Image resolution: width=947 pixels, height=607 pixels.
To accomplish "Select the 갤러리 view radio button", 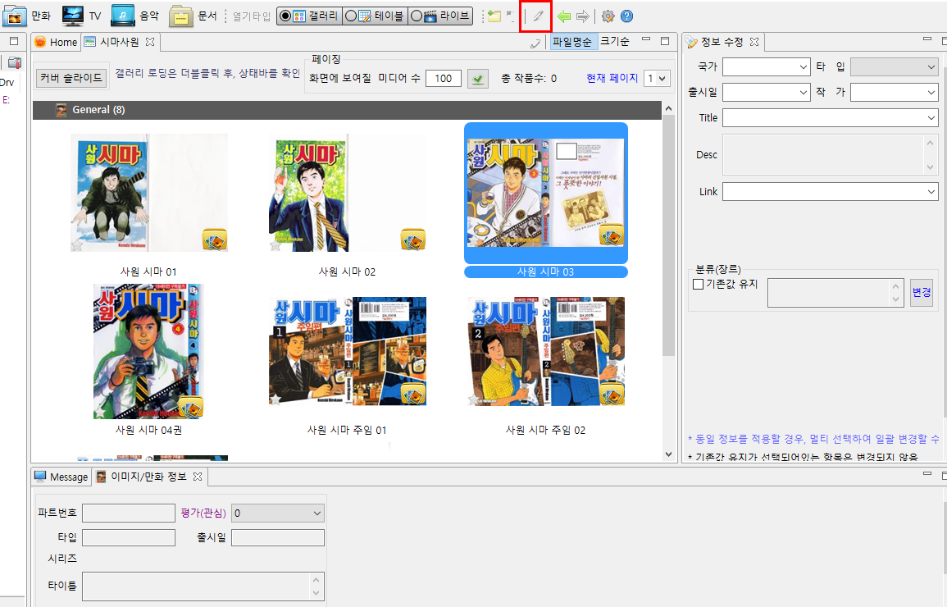I will tap(285, 16).
